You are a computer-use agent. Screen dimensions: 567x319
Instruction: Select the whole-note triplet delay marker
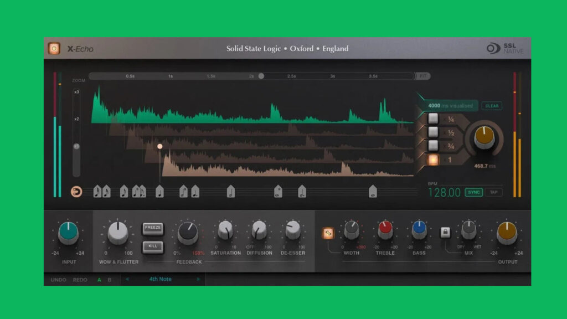click(x=278, y=191)
